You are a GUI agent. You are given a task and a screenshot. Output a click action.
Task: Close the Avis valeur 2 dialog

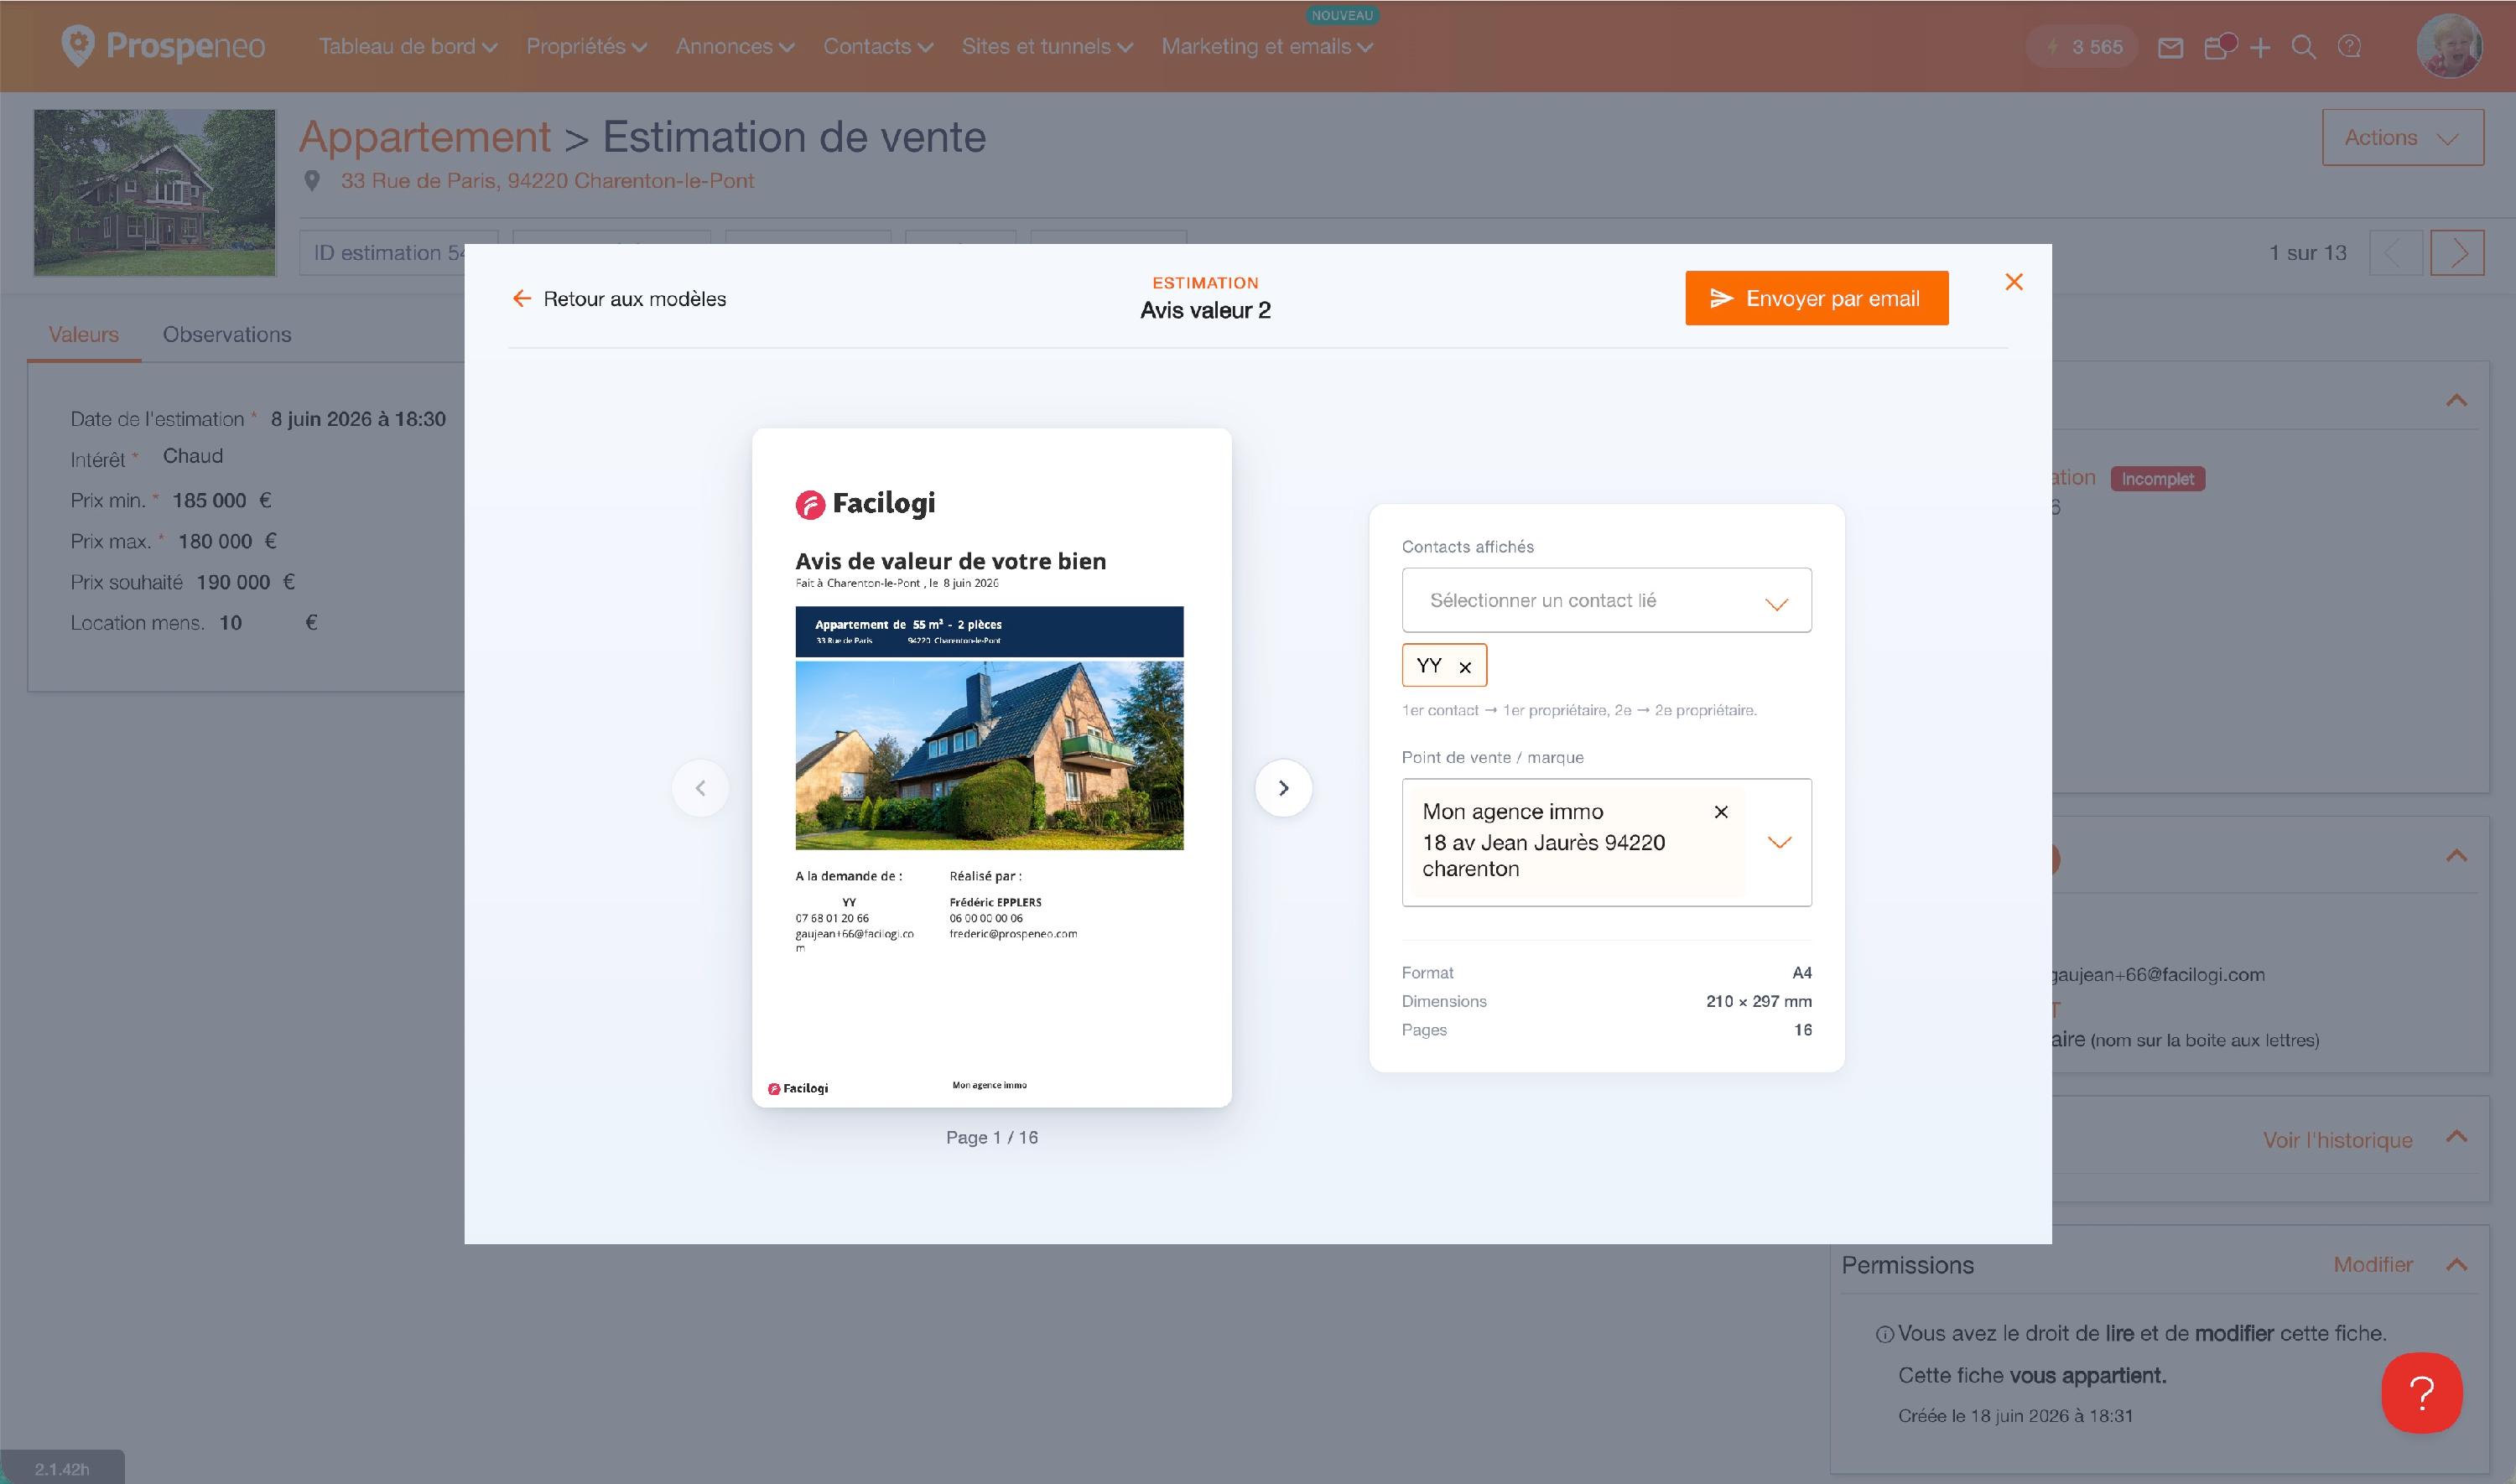[2014, 282]
